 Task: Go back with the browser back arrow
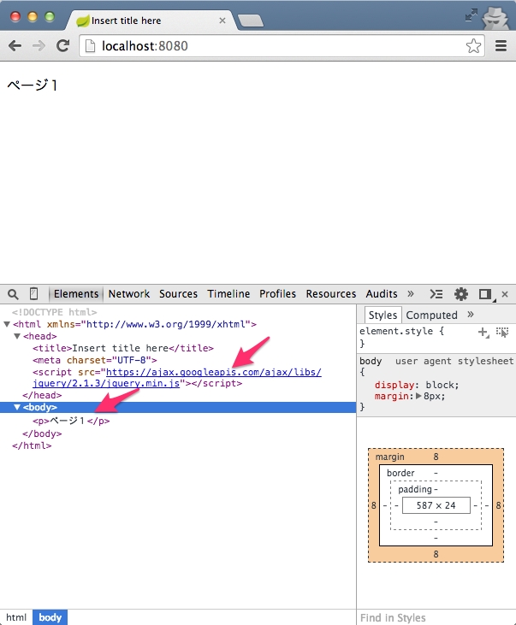[x=15, y=46]
